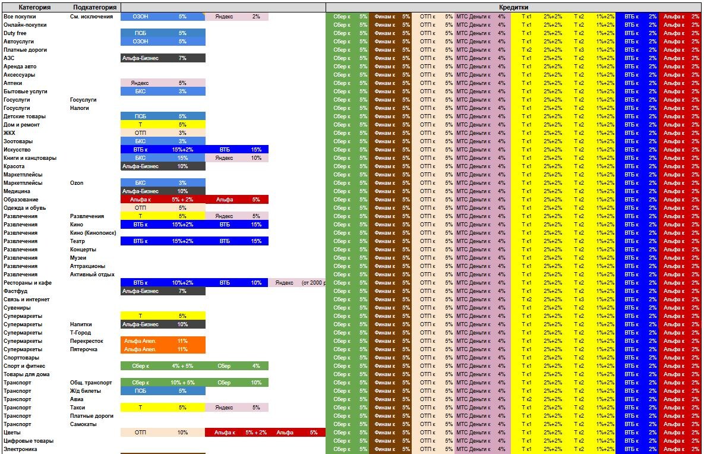Click the 5% + 2% cell in Образование row

tap(183, 200)
